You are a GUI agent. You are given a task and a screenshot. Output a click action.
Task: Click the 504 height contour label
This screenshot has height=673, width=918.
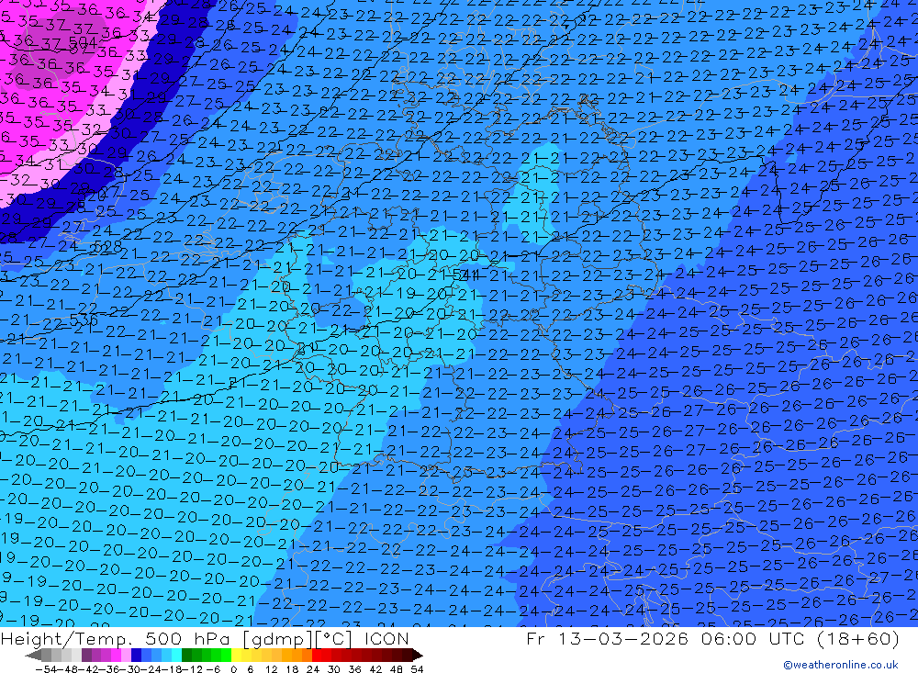point(83,42)
